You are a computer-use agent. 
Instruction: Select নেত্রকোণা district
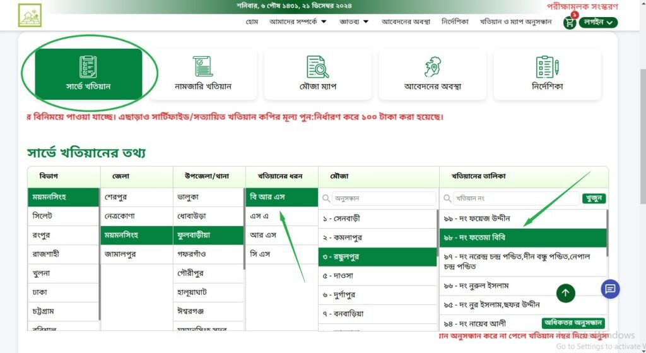click(x=136, y=216)
